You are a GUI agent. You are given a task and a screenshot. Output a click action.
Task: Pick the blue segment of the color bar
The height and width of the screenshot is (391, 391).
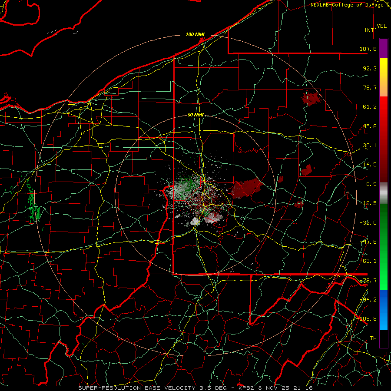pos(384,310)
